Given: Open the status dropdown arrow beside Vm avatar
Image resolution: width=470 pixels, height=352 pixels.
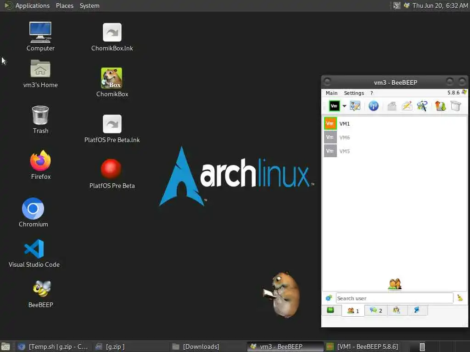Looking at the screenshot, I should click(344, 106).
